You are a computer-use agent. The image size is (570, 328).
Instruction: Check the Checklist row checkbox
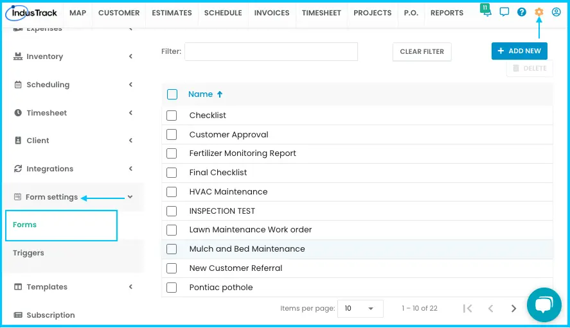pyautogui.click(x=172, y=116)
